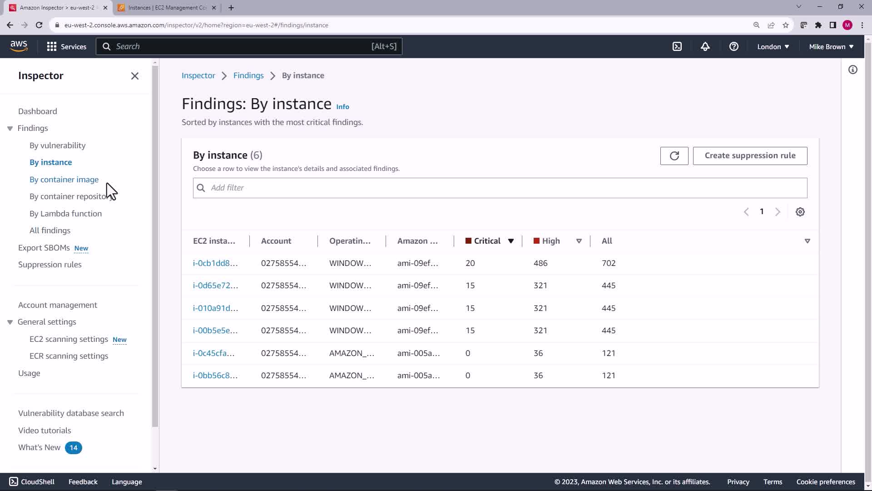Image resolution: width=872 pixels, height=491 pixels.
Task: Collapse the General settings section
Action: [10, 322]
